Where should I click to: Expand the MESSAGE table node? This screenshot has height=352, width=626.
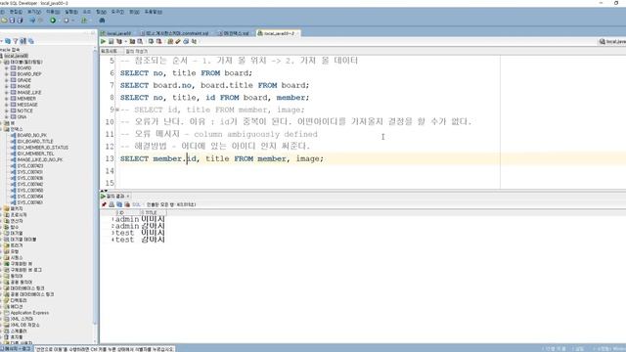7,105
